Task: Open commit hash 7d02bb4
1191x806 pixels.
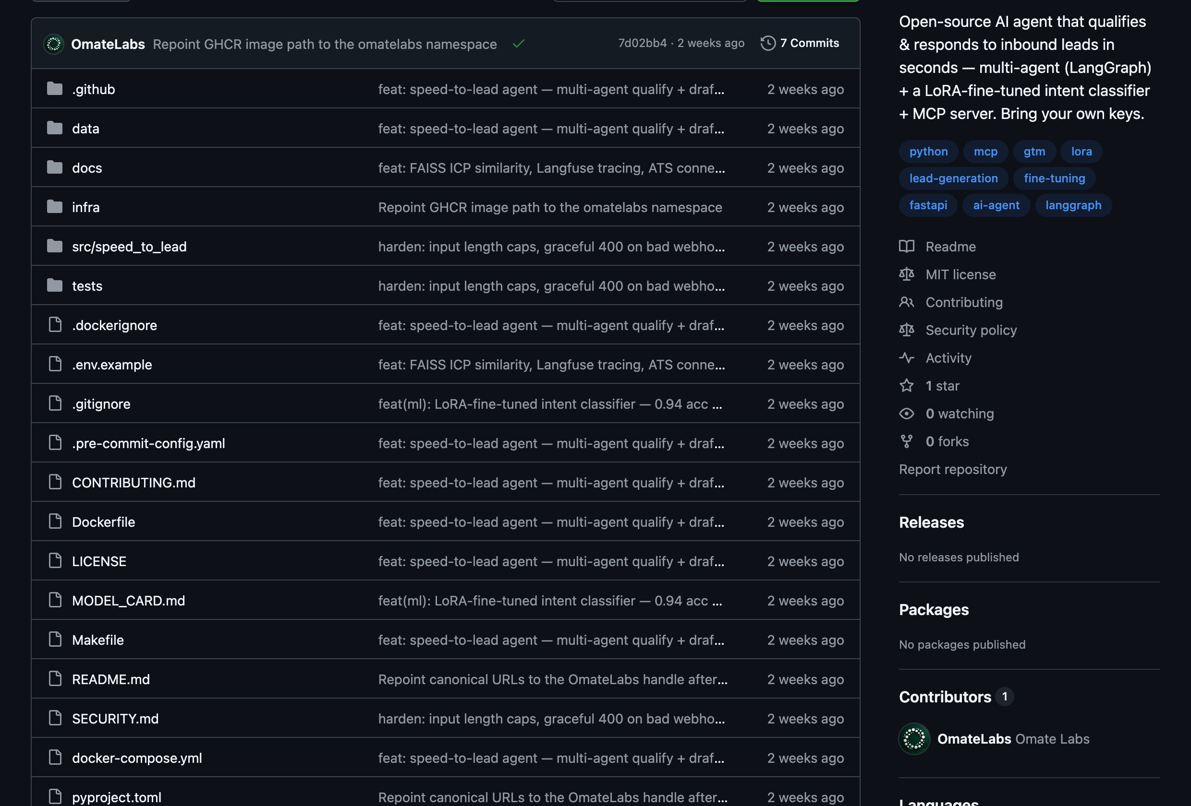Action: tap(642, 43)
